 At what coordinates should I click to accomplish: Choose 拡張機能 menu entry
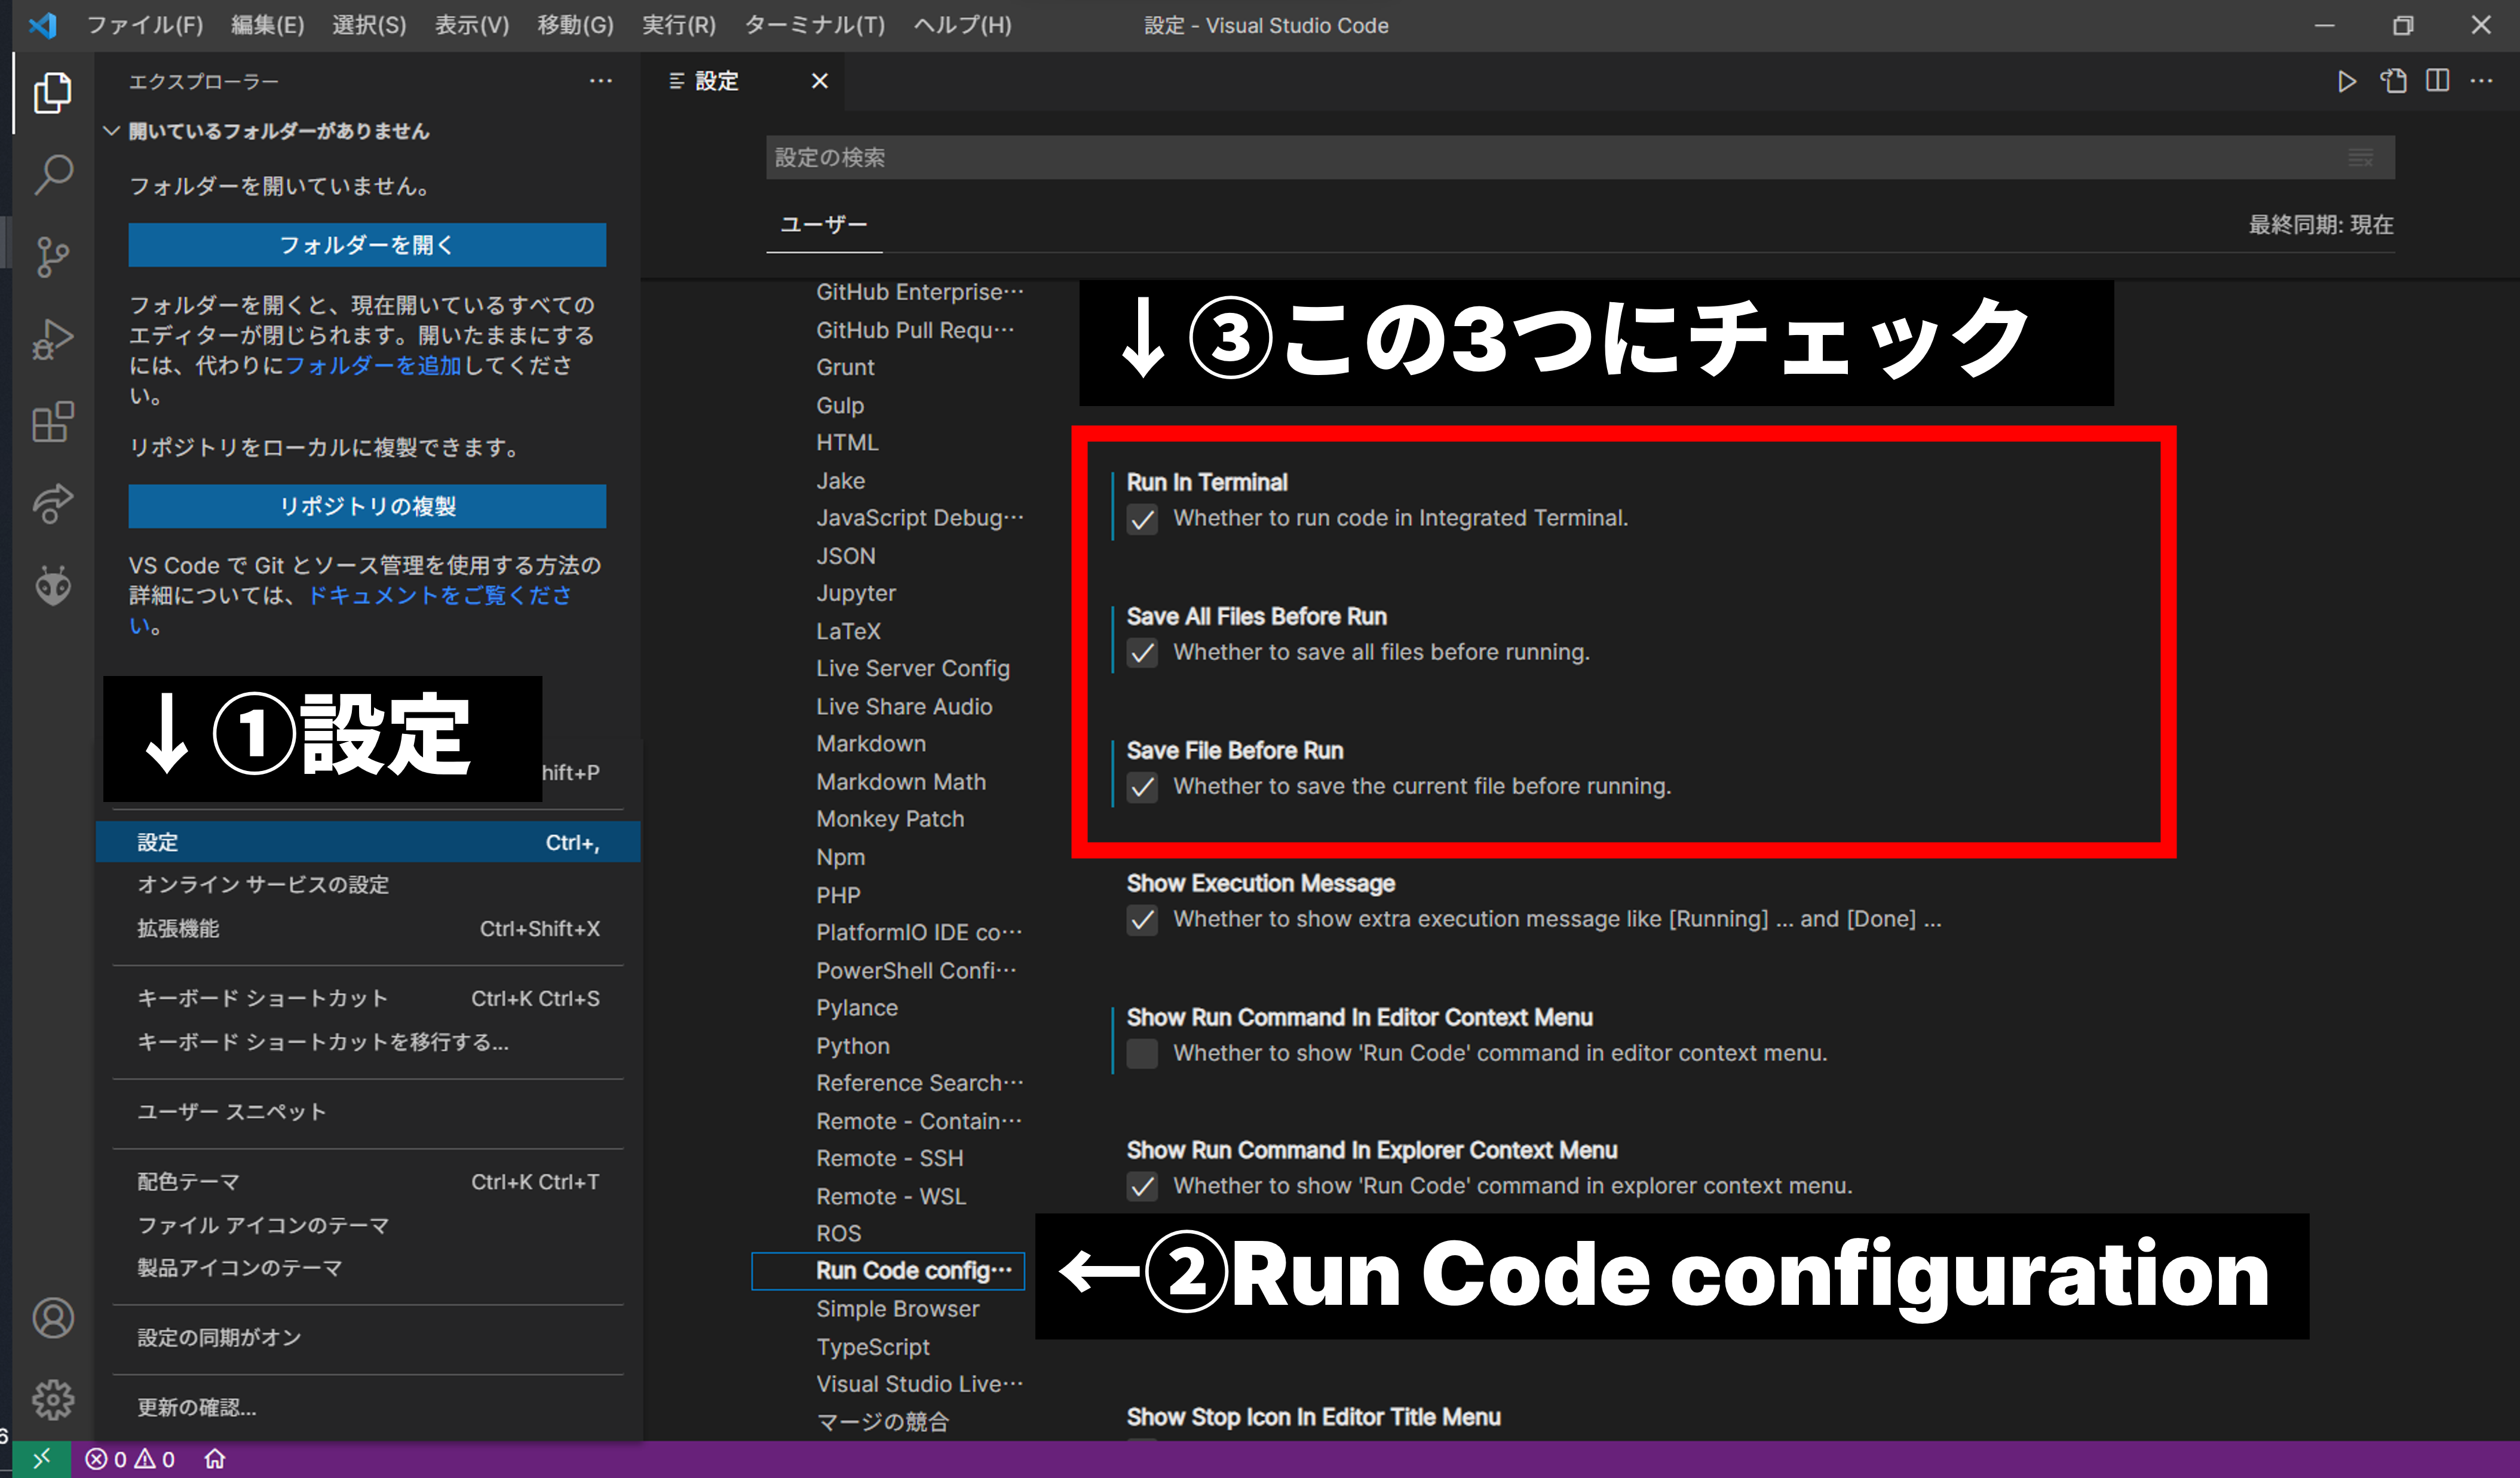[x=368, y=929]
